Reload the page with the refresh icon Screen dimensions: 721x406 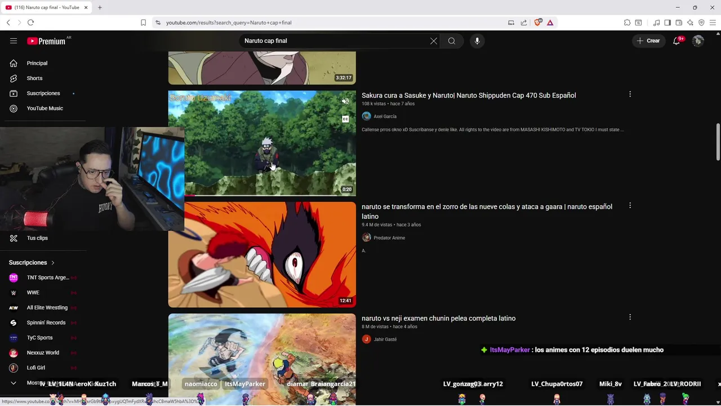click(x=30, y=23)
